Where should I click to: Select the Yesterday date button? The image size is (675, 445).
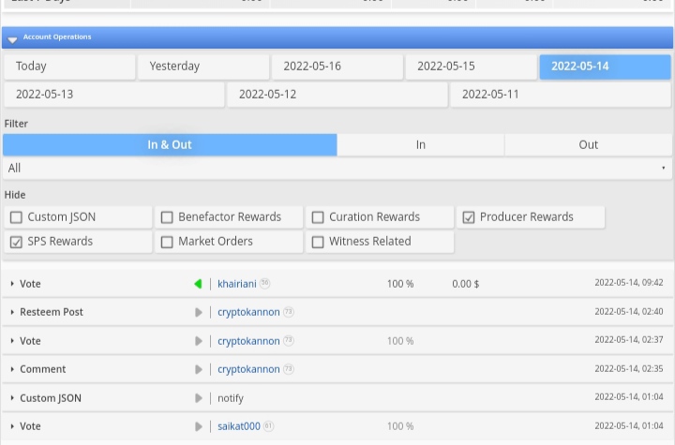pyautogui.click(x=203, y=67)
